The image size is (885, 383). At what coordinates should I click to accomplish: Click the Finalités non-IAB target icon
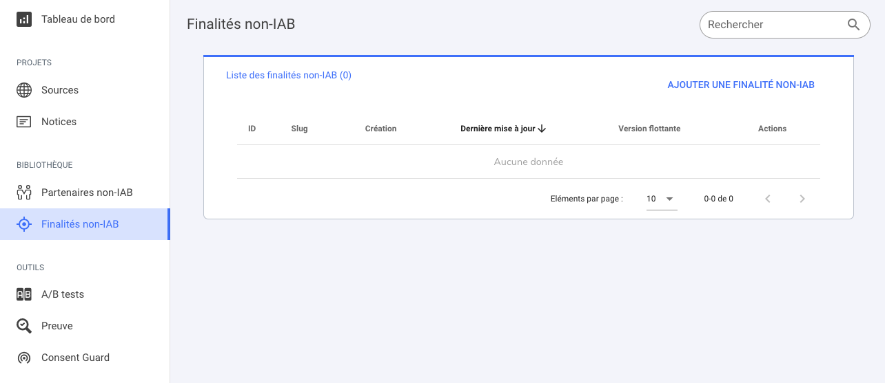tap(24, 224)
